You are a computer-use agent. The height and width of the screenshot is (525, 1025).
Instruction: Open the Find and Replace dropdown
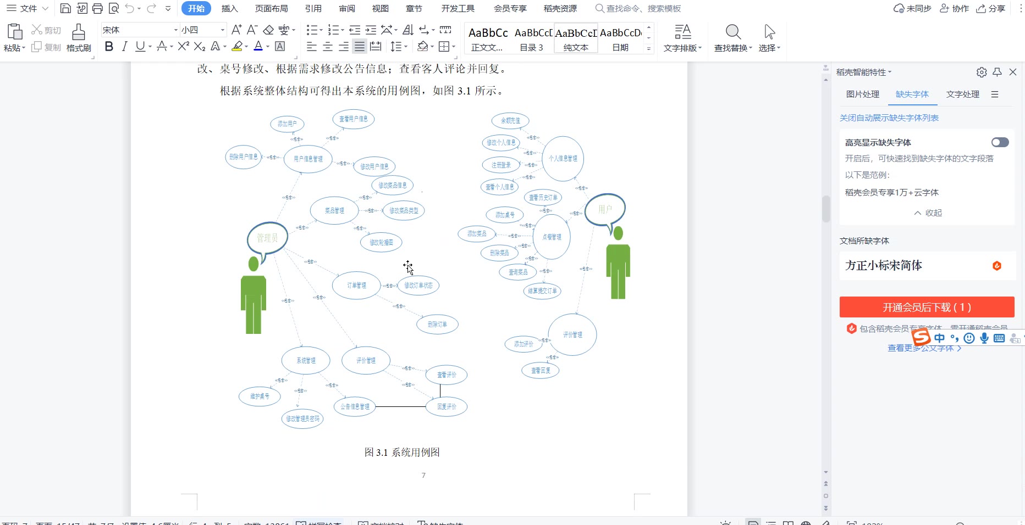point(733,48)
